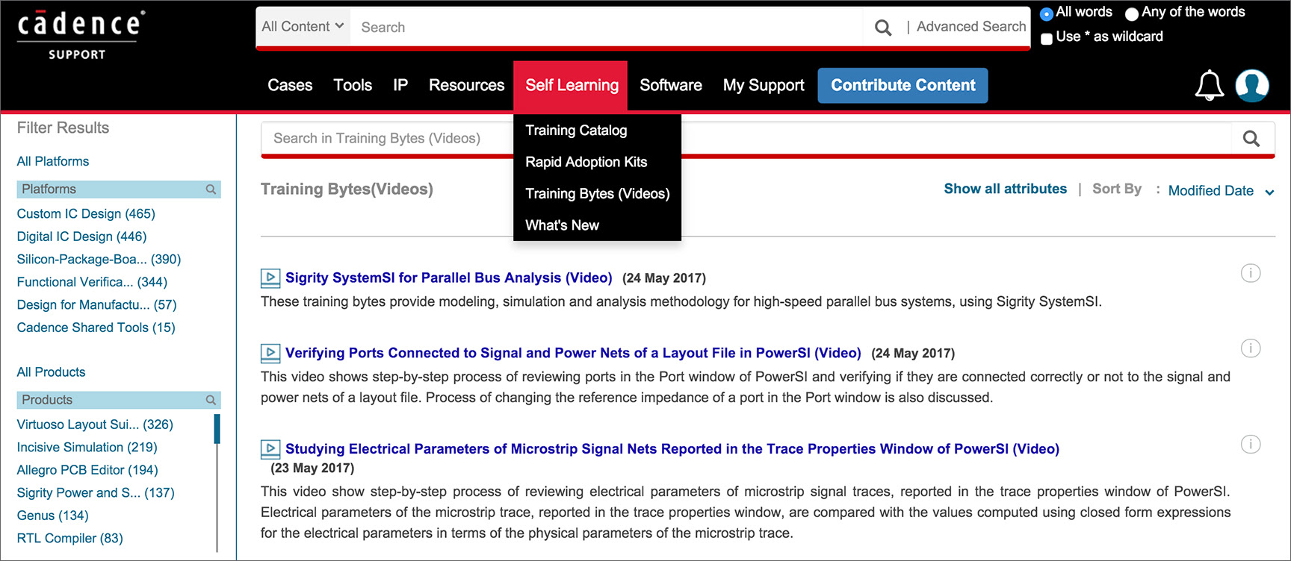Filter by Silicon-Package-Boa... (390)
The height and width of the screenshot is (561, 1291).
tap(99, 260)
